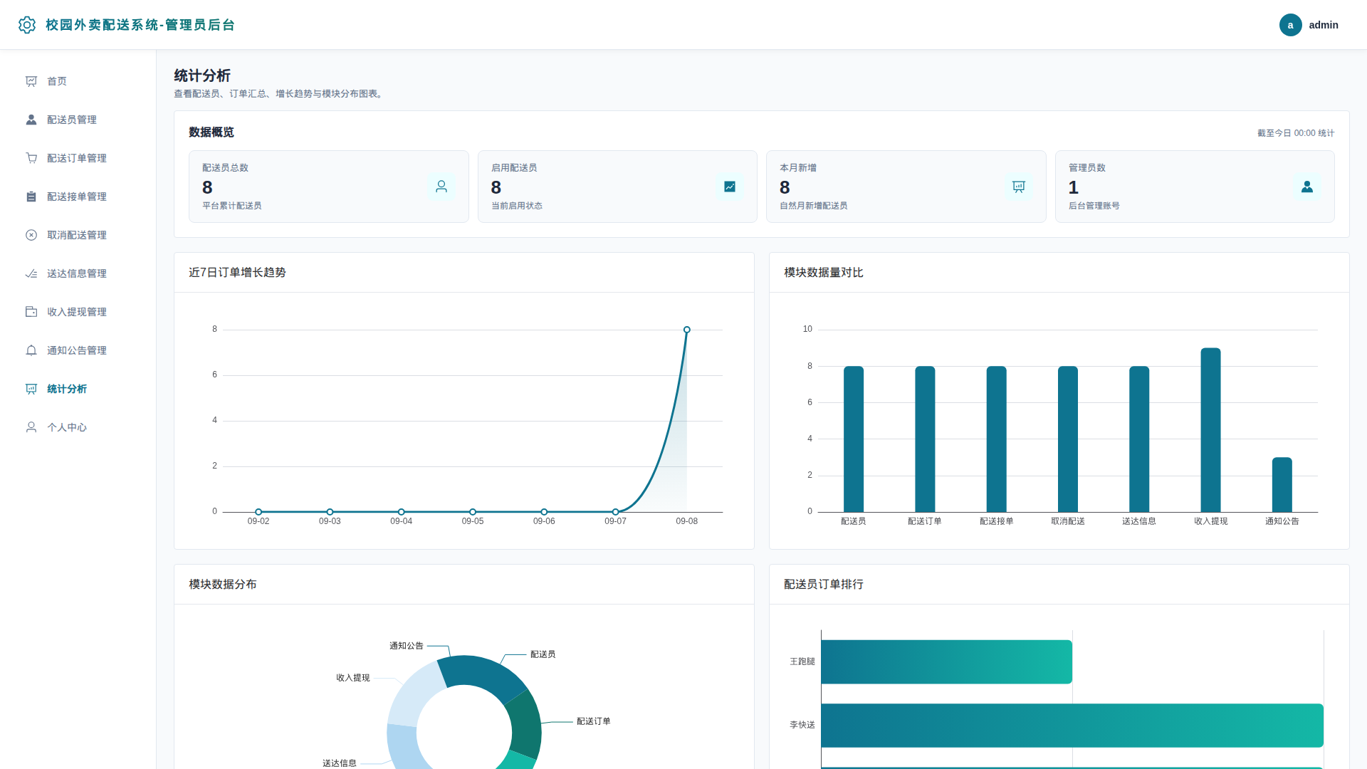Click the 配送员 bar in bar chart
Image resolution: width=1367 pixels, height=769 pixels.
click(x=854, y=439)
